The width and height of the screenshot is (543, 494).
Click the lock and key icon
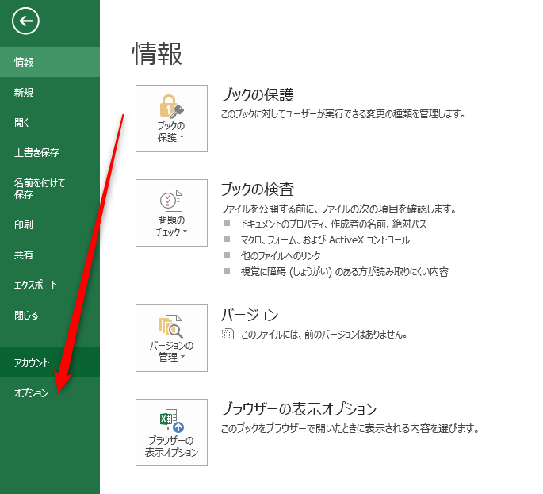171,106
